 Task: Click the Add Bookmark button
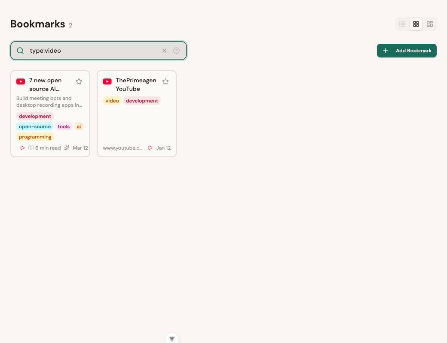407,51
